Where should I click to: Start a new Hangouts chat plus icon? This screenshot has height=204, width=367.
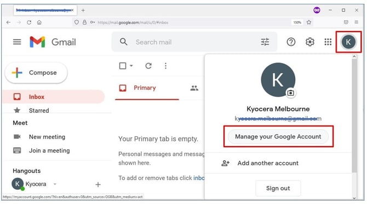tap(98, 185)
